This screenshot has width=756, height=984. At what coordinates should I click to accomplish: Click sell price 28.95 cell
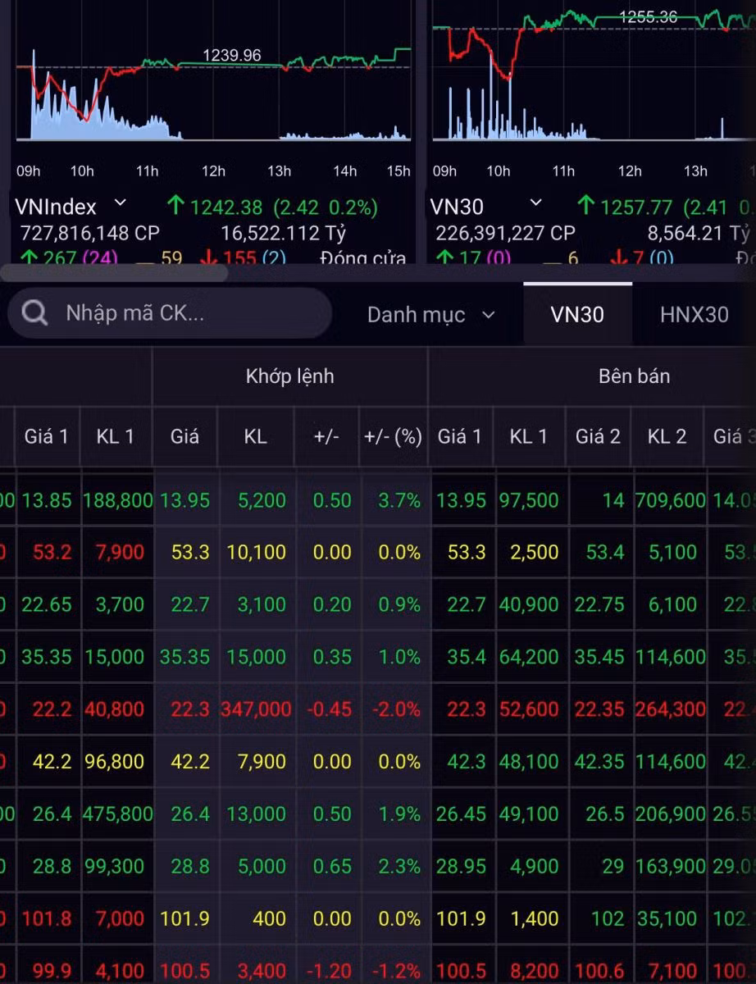click(x=463, y=867)
